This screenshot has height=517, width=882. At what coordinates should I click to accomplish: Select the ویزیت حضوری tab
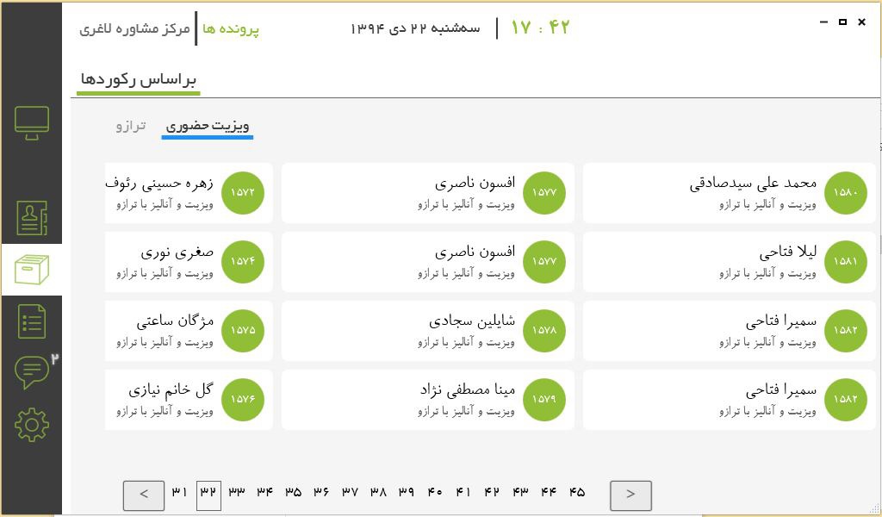pos(208,126)
